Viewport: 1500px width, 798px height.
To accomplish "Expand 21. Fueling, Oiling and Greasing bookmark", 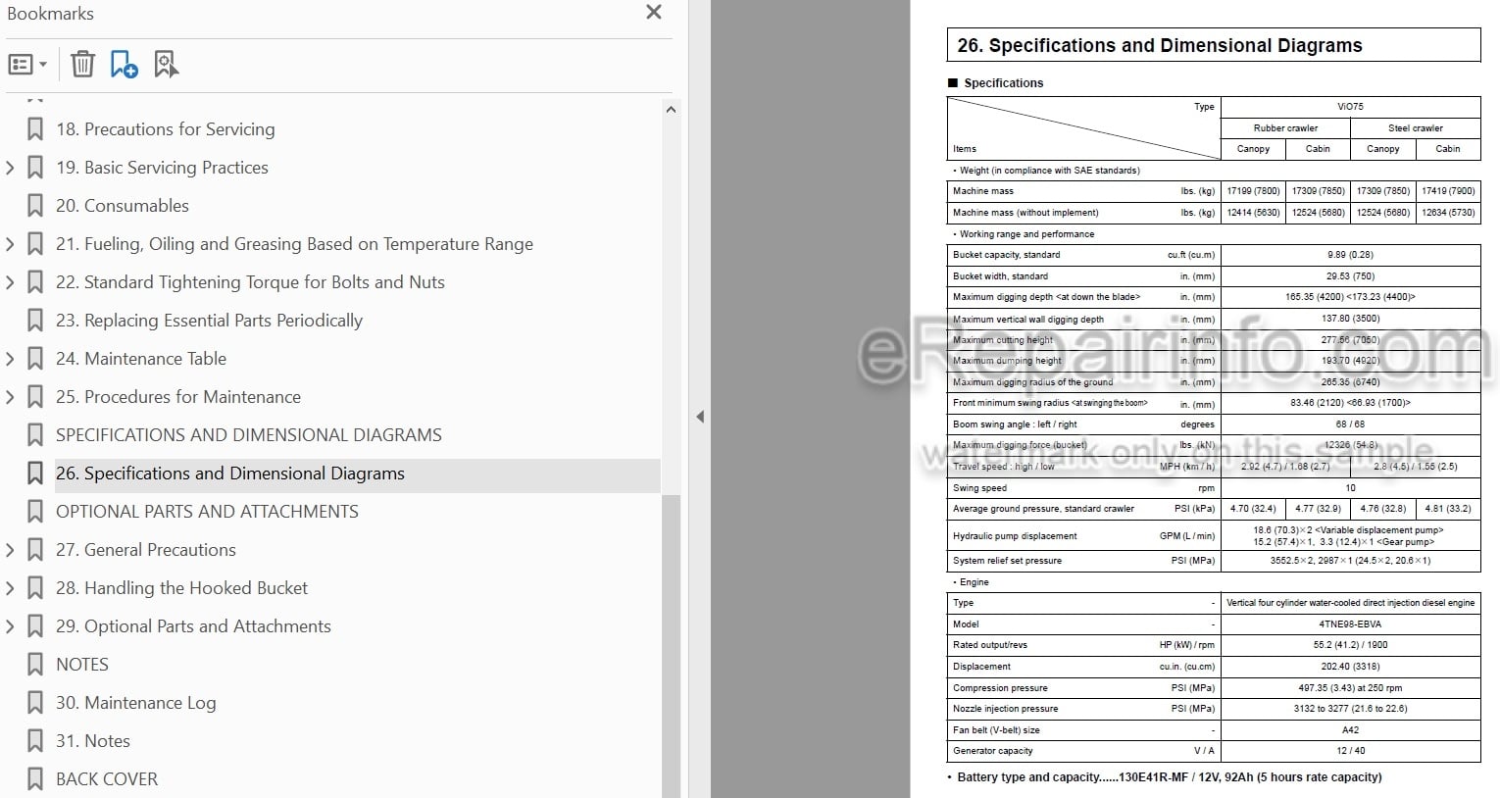I will (10, 244).
